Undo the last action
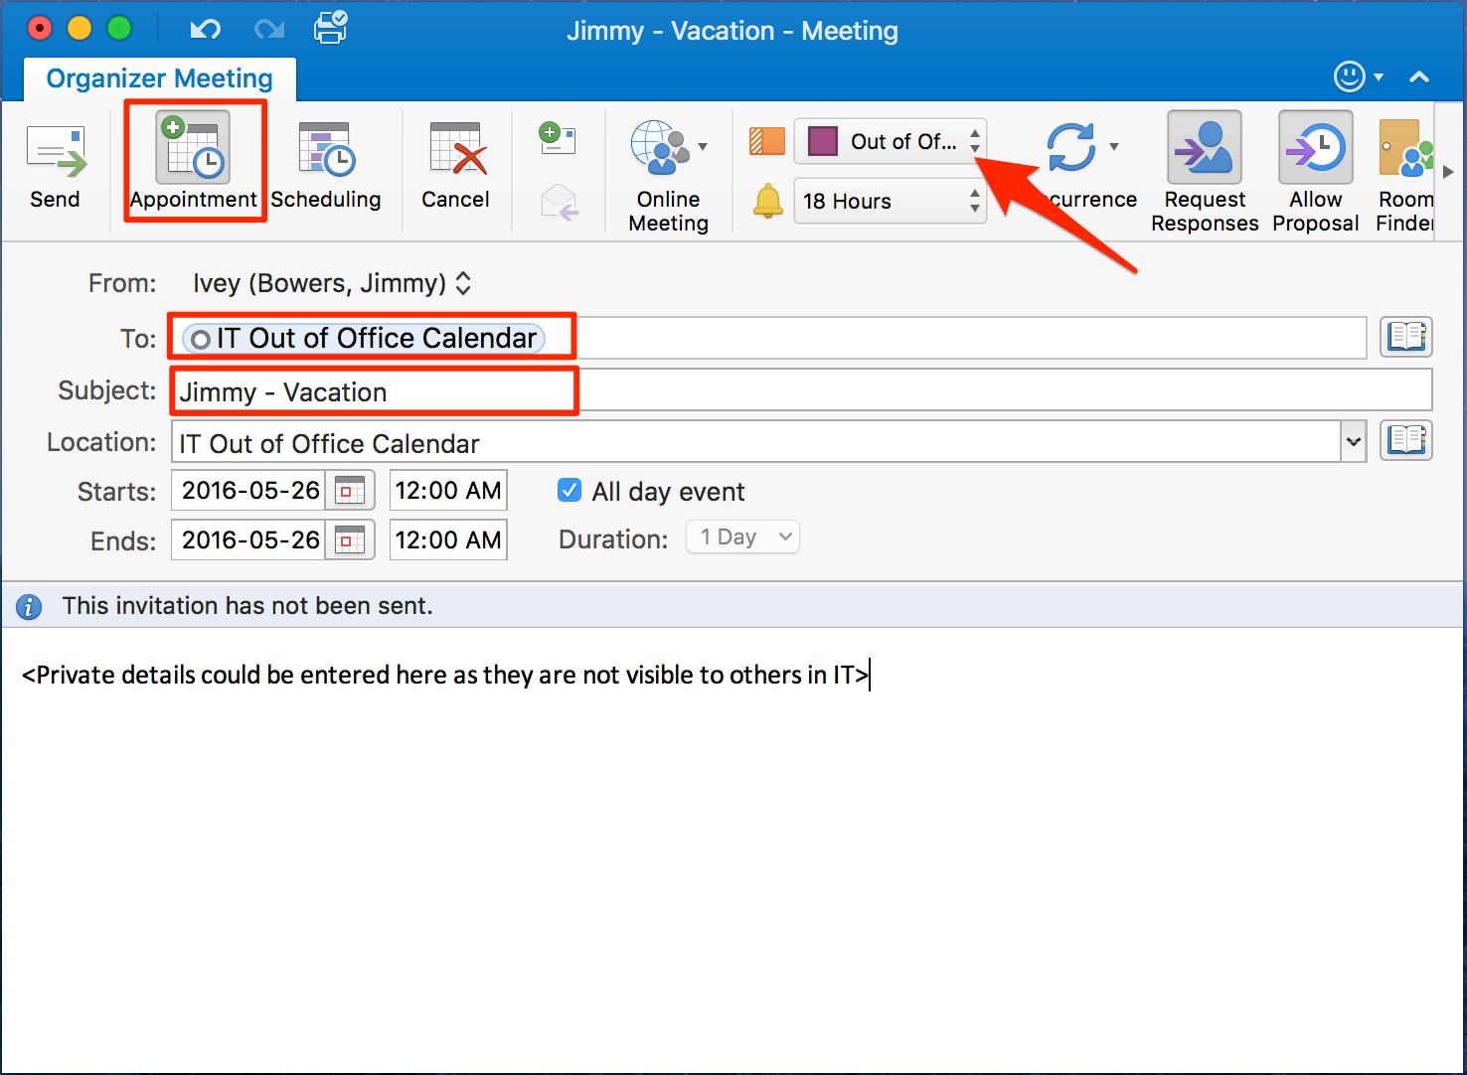The image size is (1467, 1075). [x=205, y=29]
